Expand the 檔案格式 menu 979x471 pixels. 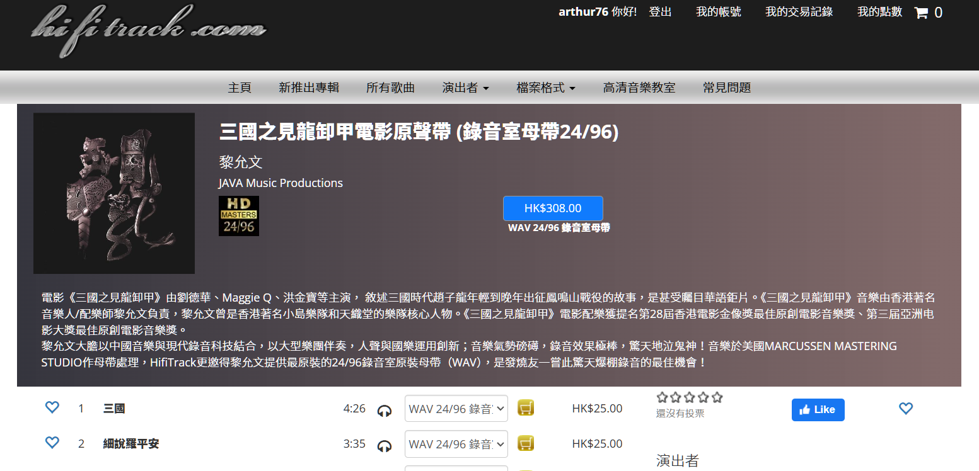[x=545, y=88]
